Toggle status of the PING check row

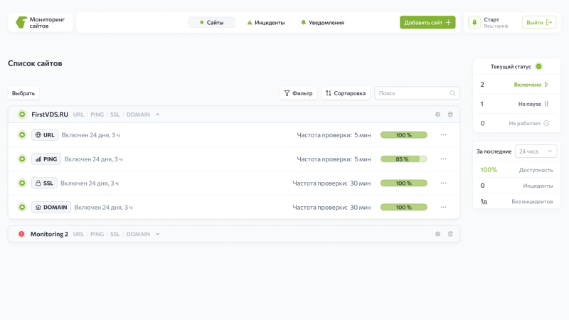coord(22,159)
